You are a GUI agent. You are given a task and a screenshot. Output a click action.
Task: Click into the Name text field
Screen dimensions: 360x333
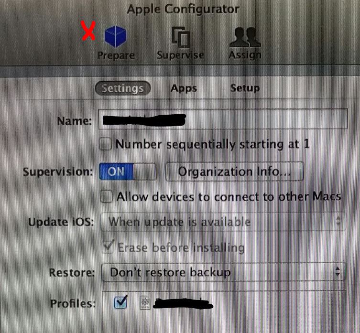(x=223, y=119)
